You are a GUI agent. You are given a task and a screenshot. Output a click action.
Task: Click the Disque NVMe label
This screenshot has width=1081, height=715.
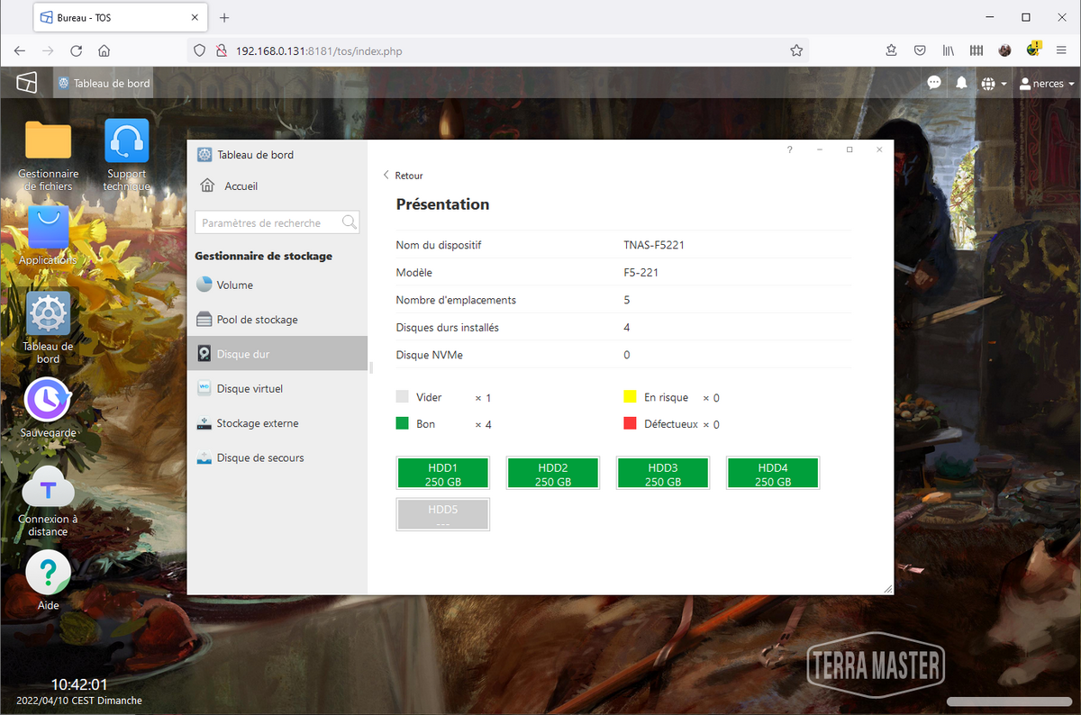click(430, 355)
